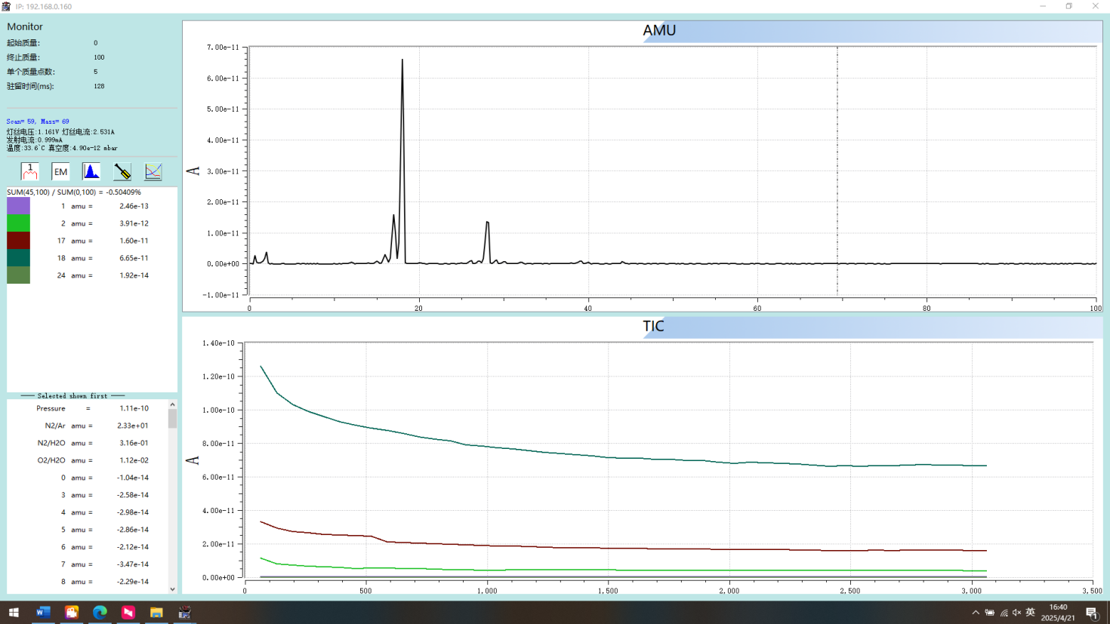Click the filament icon labeled 1

tap(30, 171)
